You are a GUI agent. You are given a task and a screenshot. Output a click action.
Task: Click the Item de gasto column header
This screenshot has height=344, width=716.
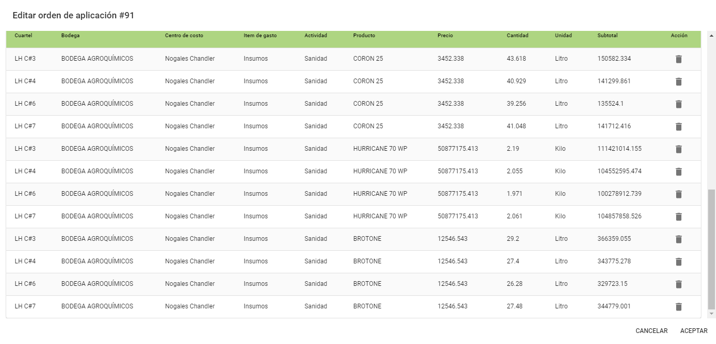point(260,36)
